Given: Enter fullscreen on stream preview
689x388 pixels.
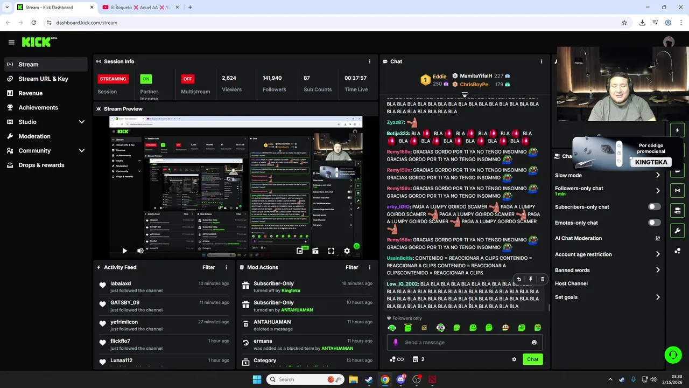Looking at the screenshot, I should click(331, 251).
